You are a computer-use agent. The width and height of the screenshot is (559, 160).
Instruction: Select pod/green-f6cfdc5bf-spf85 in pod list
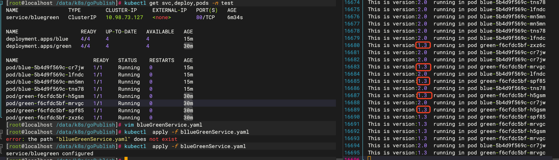(x=45, y=110)
